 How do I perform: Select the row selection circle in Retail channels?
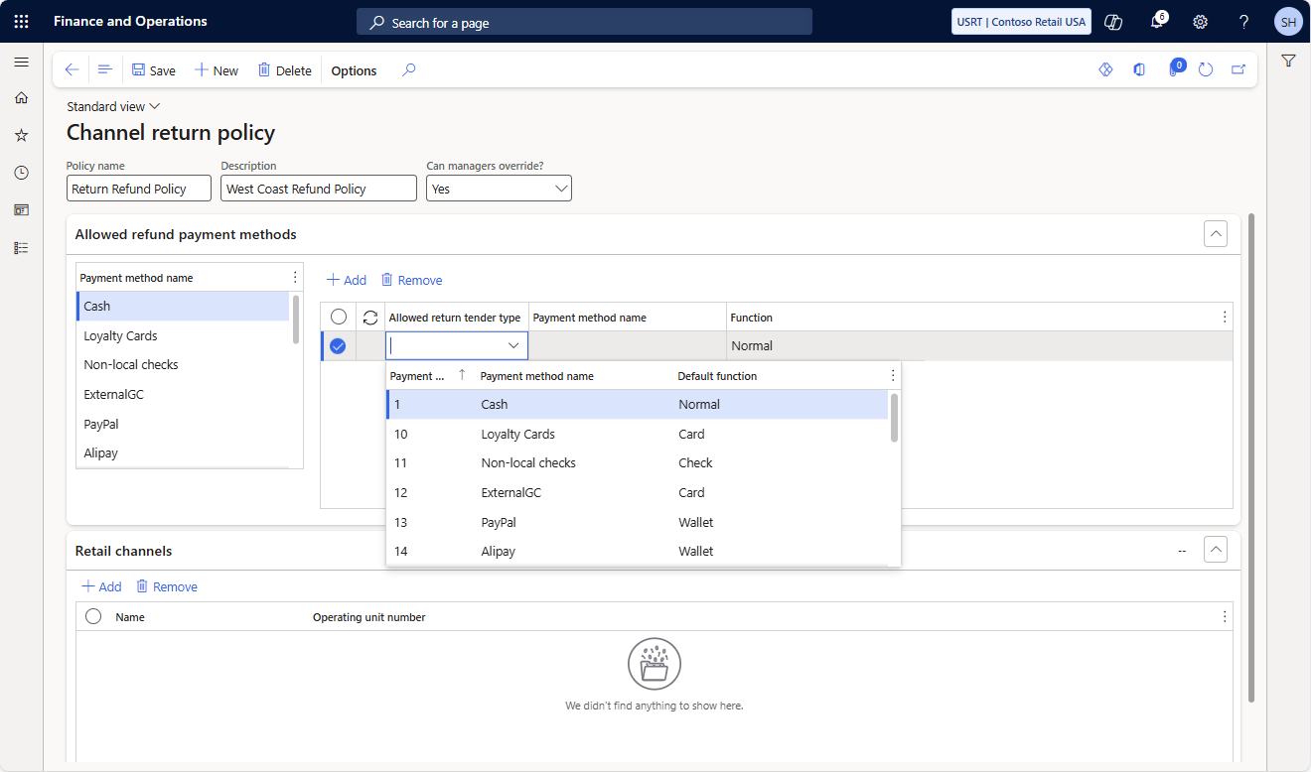coord(92,615)
